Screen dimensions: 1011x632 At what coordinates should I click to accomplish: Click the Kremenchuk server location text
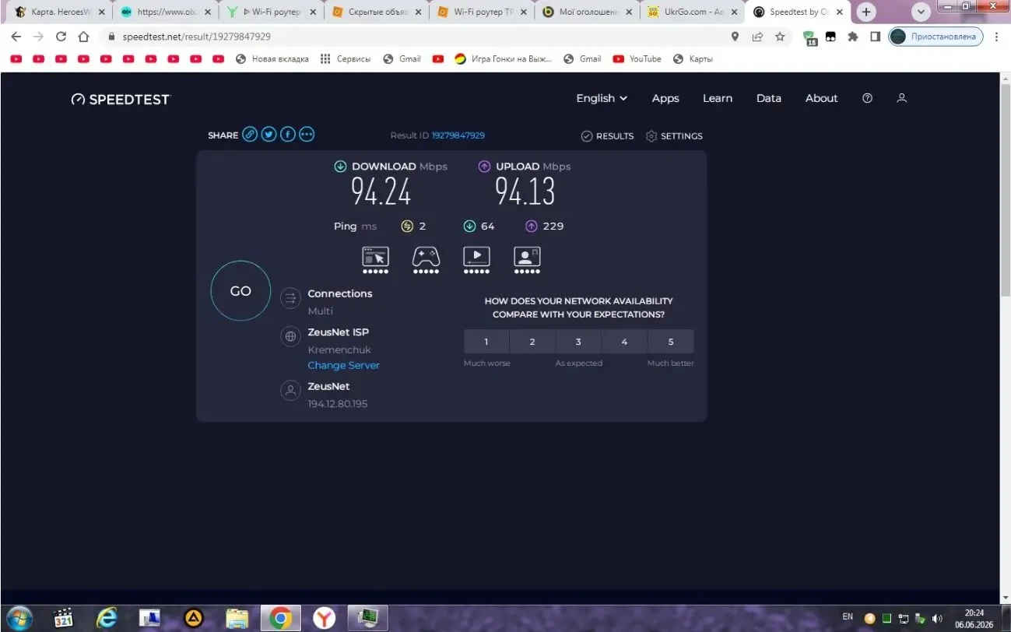click(x=339, y=350)
